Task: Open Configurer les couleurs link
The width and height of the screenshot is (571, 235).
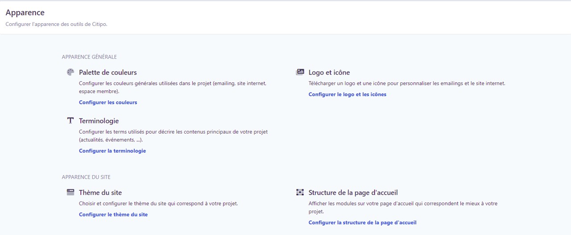Action: (108, 102)
